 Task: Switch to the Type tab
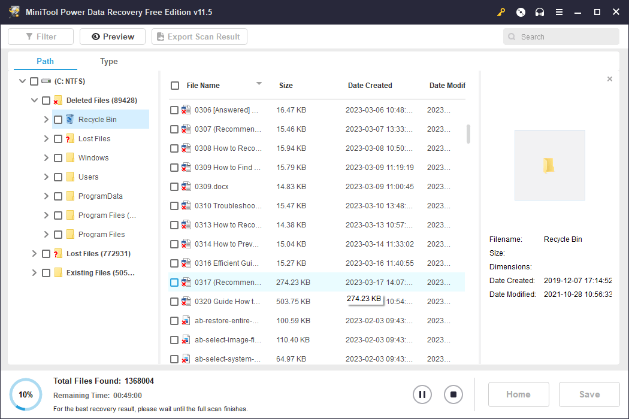coord(109,61)
